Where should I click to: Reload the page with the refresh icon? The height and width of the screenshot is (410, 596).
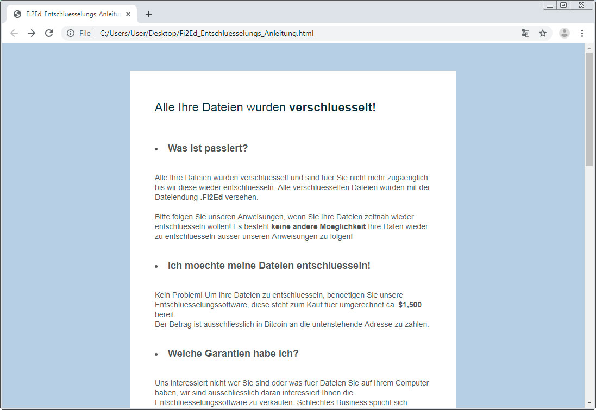[49, 34]
